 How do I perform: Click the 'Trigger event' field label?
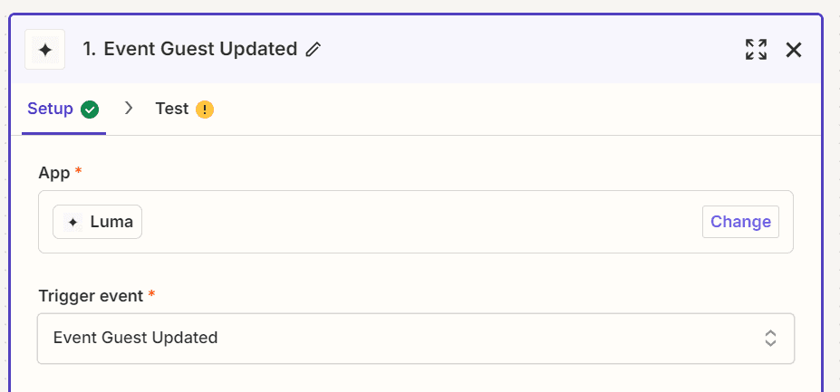click(x=91, y=296)
